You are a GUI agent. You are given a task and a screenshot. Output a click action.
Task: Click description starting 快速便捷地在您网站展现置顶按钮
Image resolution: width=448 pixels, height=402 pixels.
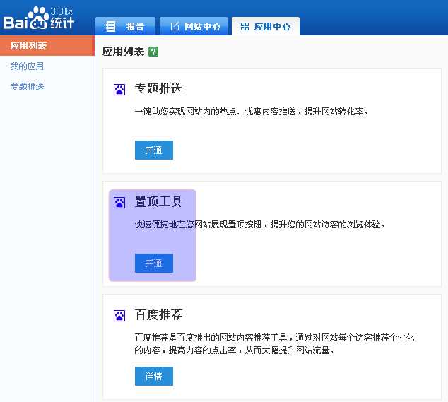[260, 224]
